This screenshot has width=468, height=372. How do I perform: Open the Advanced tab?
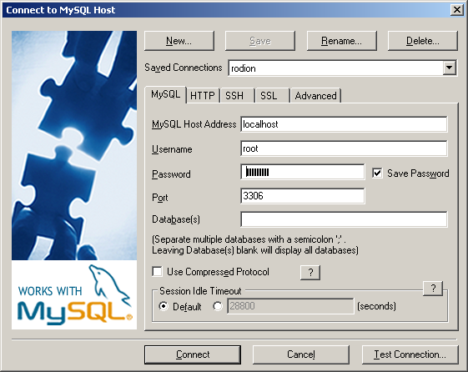coord(316,96)
